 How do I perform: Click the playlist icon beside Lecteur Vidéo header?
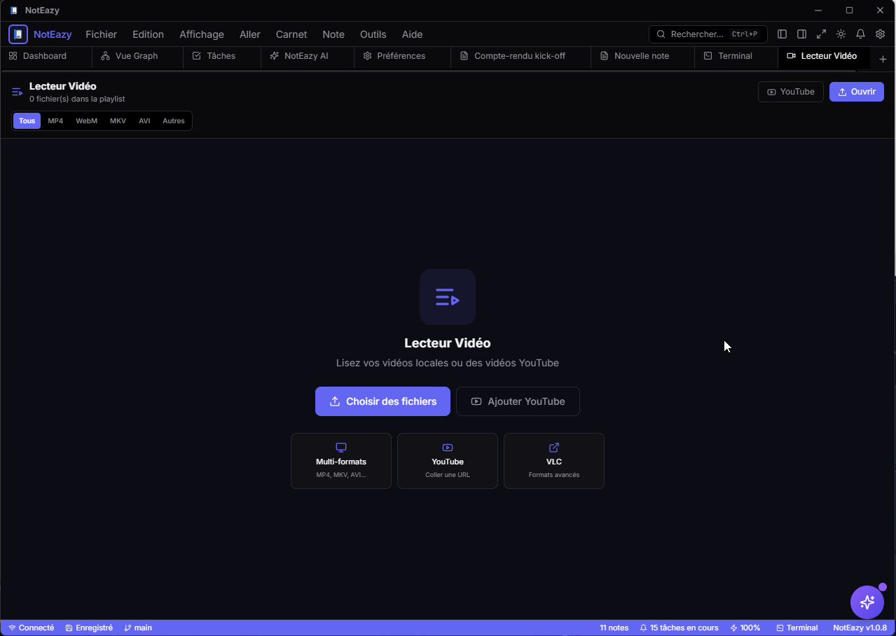[x=18, y=92]
